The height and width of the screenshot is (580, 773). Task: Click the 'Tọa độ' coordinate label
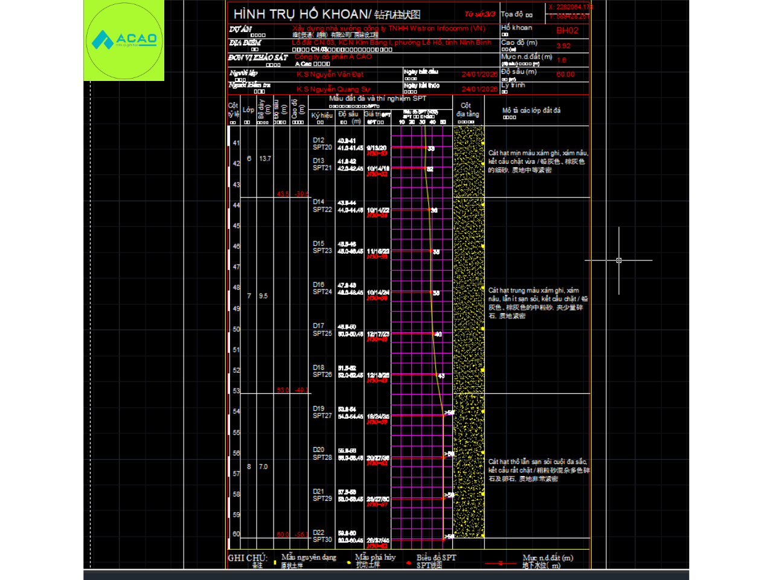coord(512,14)
